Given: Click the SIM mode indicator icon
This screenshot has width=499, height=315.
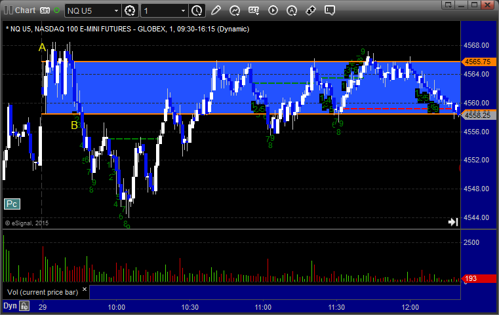Looking at the screenshot, I should 45,10.
